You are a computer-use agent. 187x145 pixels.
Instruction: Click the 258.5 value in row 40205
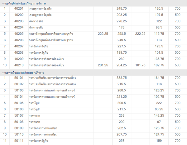121,34
